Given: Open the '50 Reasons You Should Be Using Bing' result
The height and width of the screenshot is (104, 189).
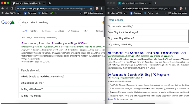Looking at the screenshot, I should [x=147, y=53].
